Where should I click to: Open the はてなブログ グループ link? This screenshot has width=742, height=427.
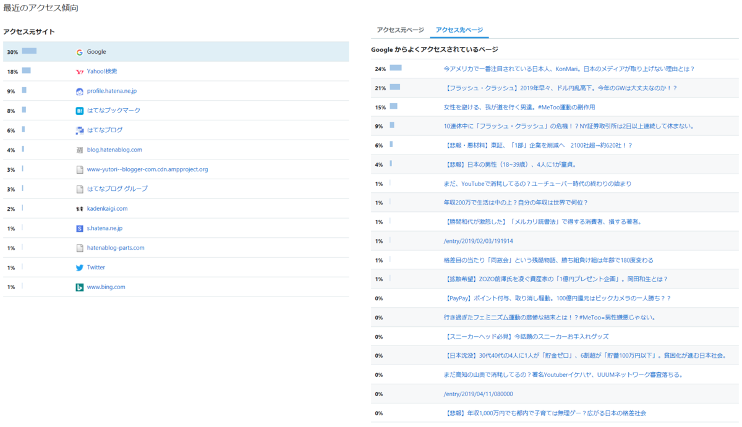click(117, 189)
